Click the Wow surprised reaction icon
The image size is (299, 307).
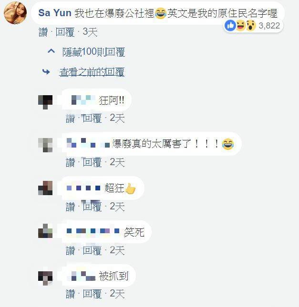click(251, 26)
